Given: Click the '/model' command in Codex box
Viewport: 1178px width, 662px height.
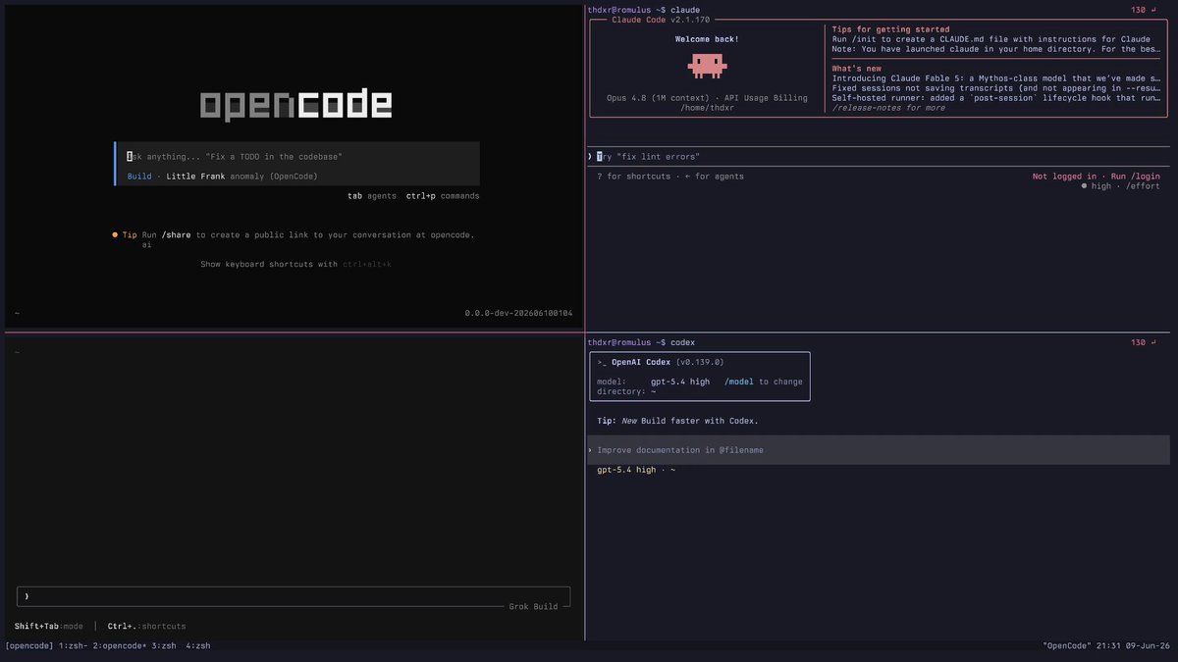Looking at the screenshot, I should tap(739, 382).
